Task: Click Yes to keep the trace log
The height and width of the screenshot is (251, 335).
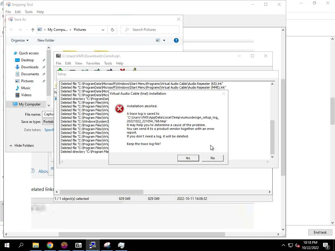Action: [x=188, y=158]
